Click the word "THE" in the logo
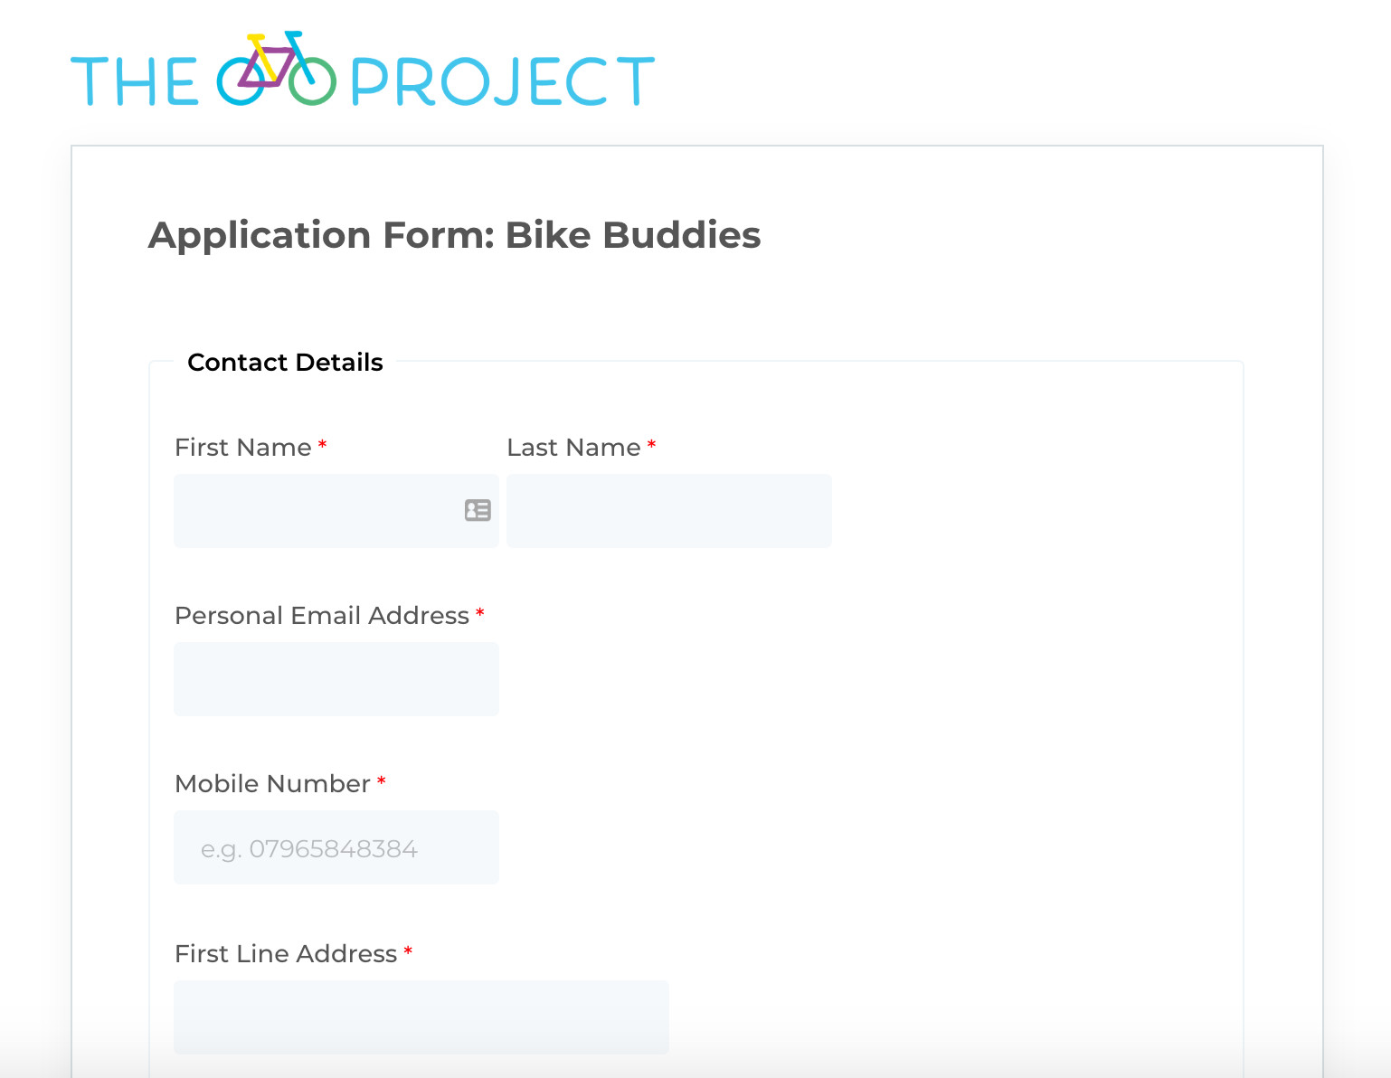 tap(134, 81)
